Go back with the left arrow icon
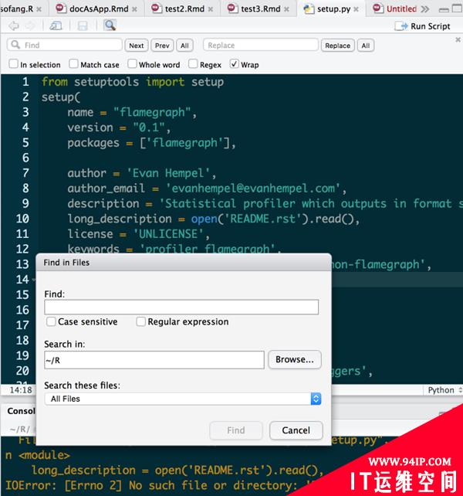This screenshot has width=463, height=496. (14, 25)
